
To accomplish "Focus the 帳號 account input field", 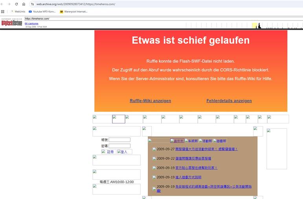I will 119,140.
